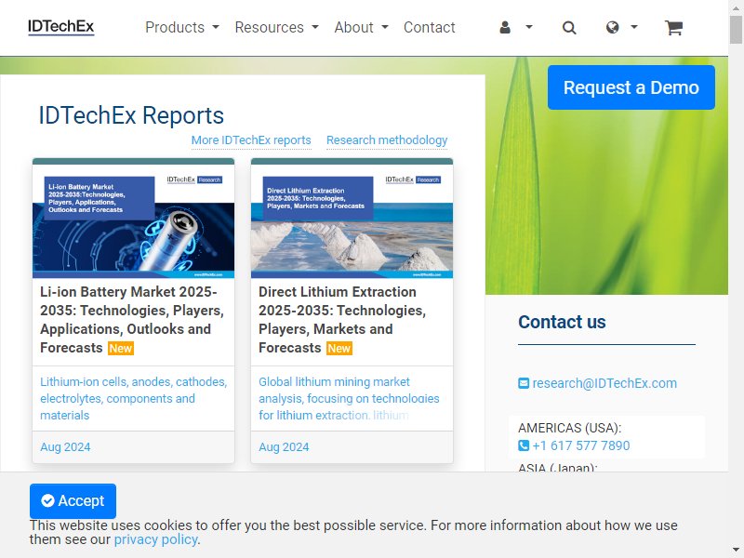
Task: Expand the Products dropdown menu
Action: [182, 28]
